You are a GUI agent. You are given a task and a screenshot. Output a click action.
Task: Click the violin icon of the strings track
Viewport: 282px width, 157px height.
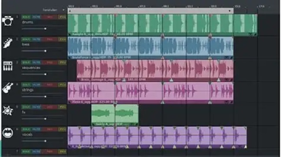(7, 88)
